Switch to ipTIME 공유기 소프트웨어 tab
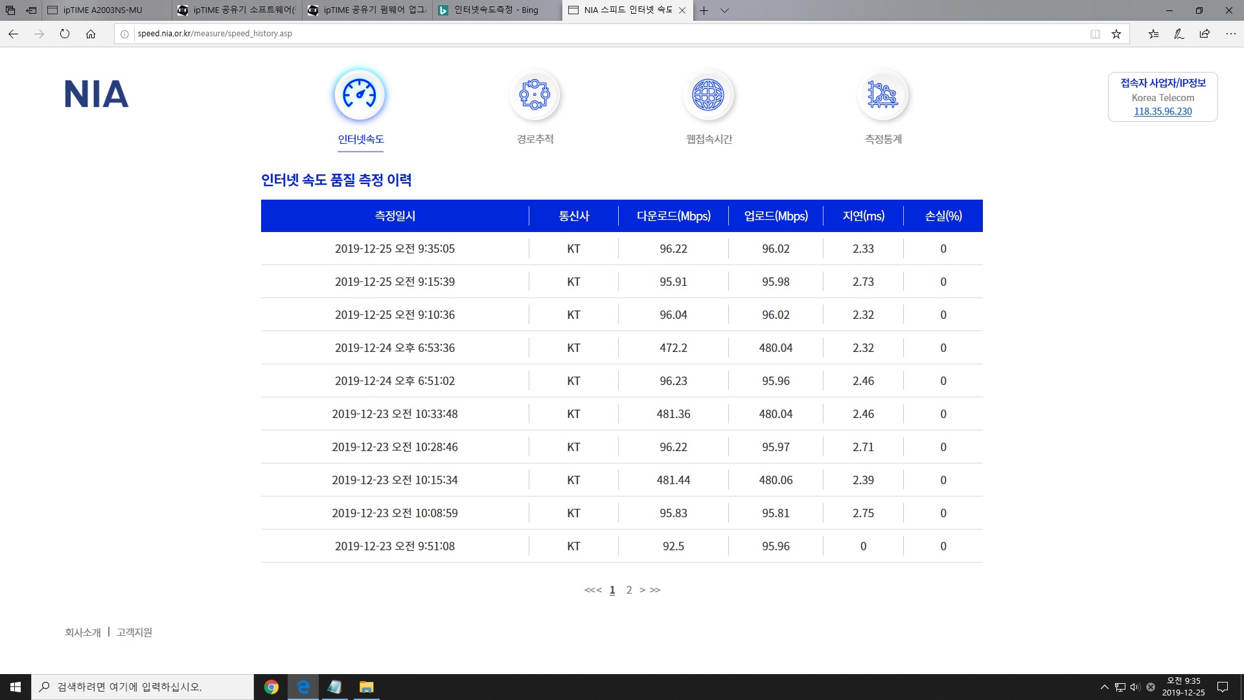 238,10
